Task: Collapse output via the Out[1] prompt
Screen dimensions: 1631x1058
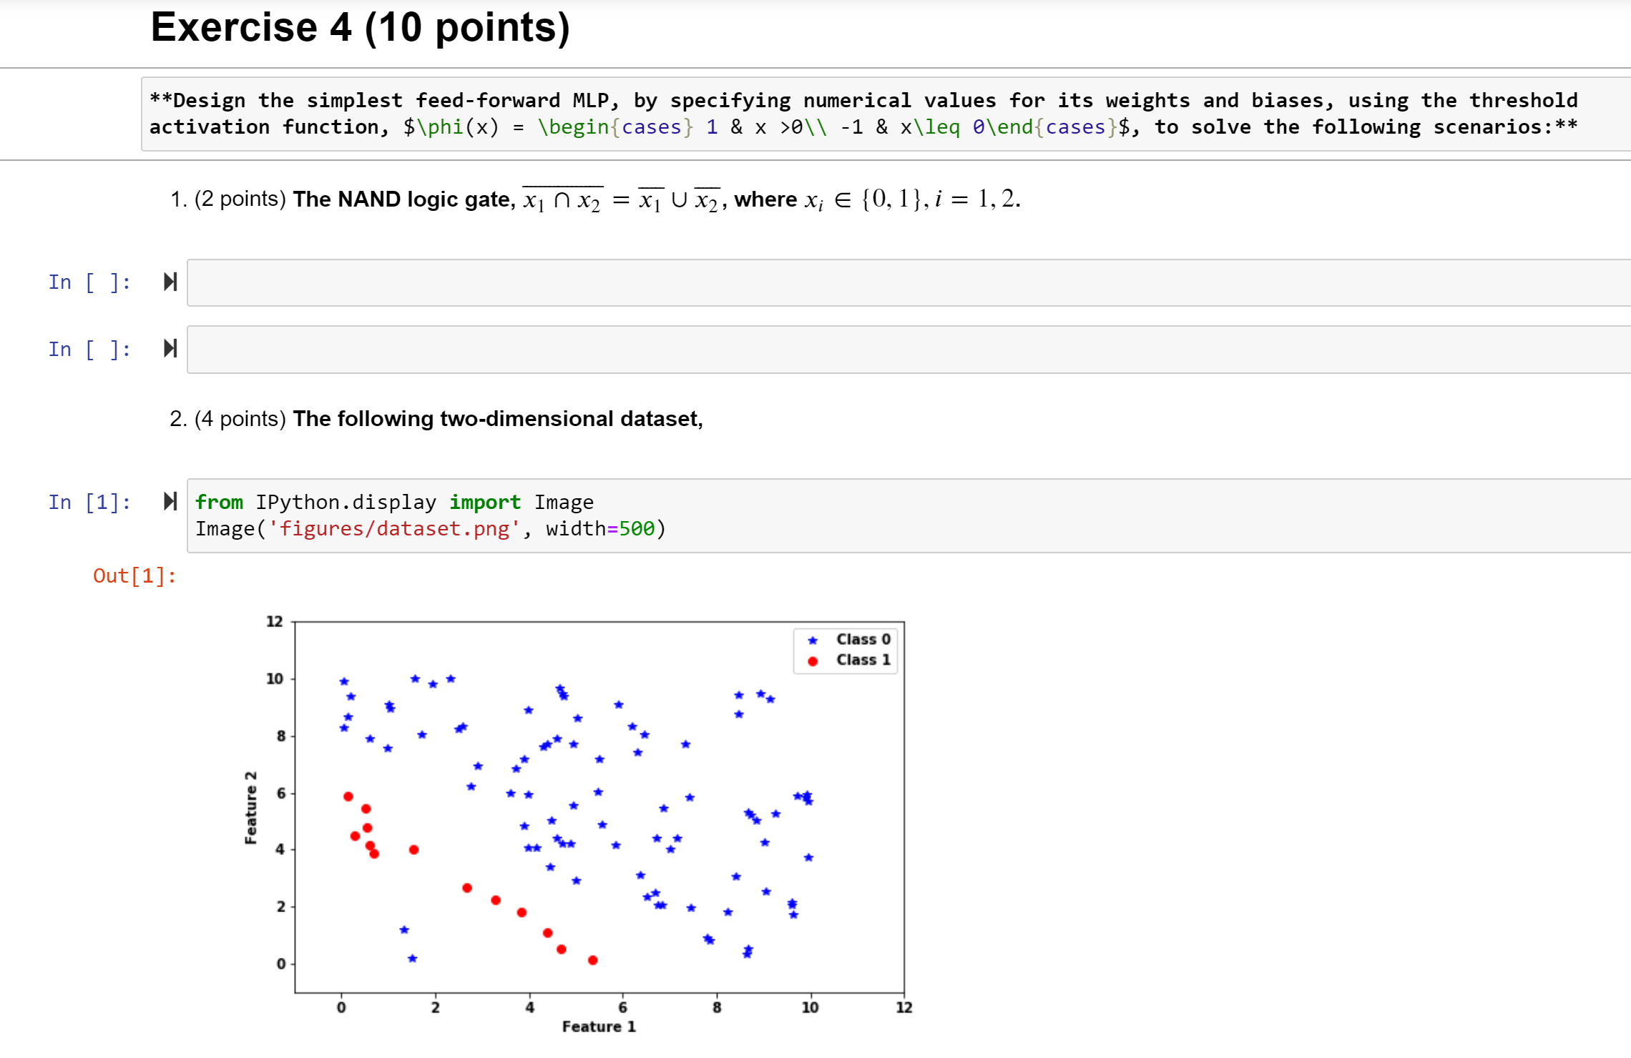Action: [x=134, y=576]
